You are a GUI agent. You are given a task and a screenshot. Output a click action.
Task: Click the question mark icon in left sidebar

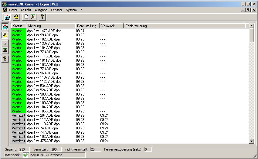point(5,59)
